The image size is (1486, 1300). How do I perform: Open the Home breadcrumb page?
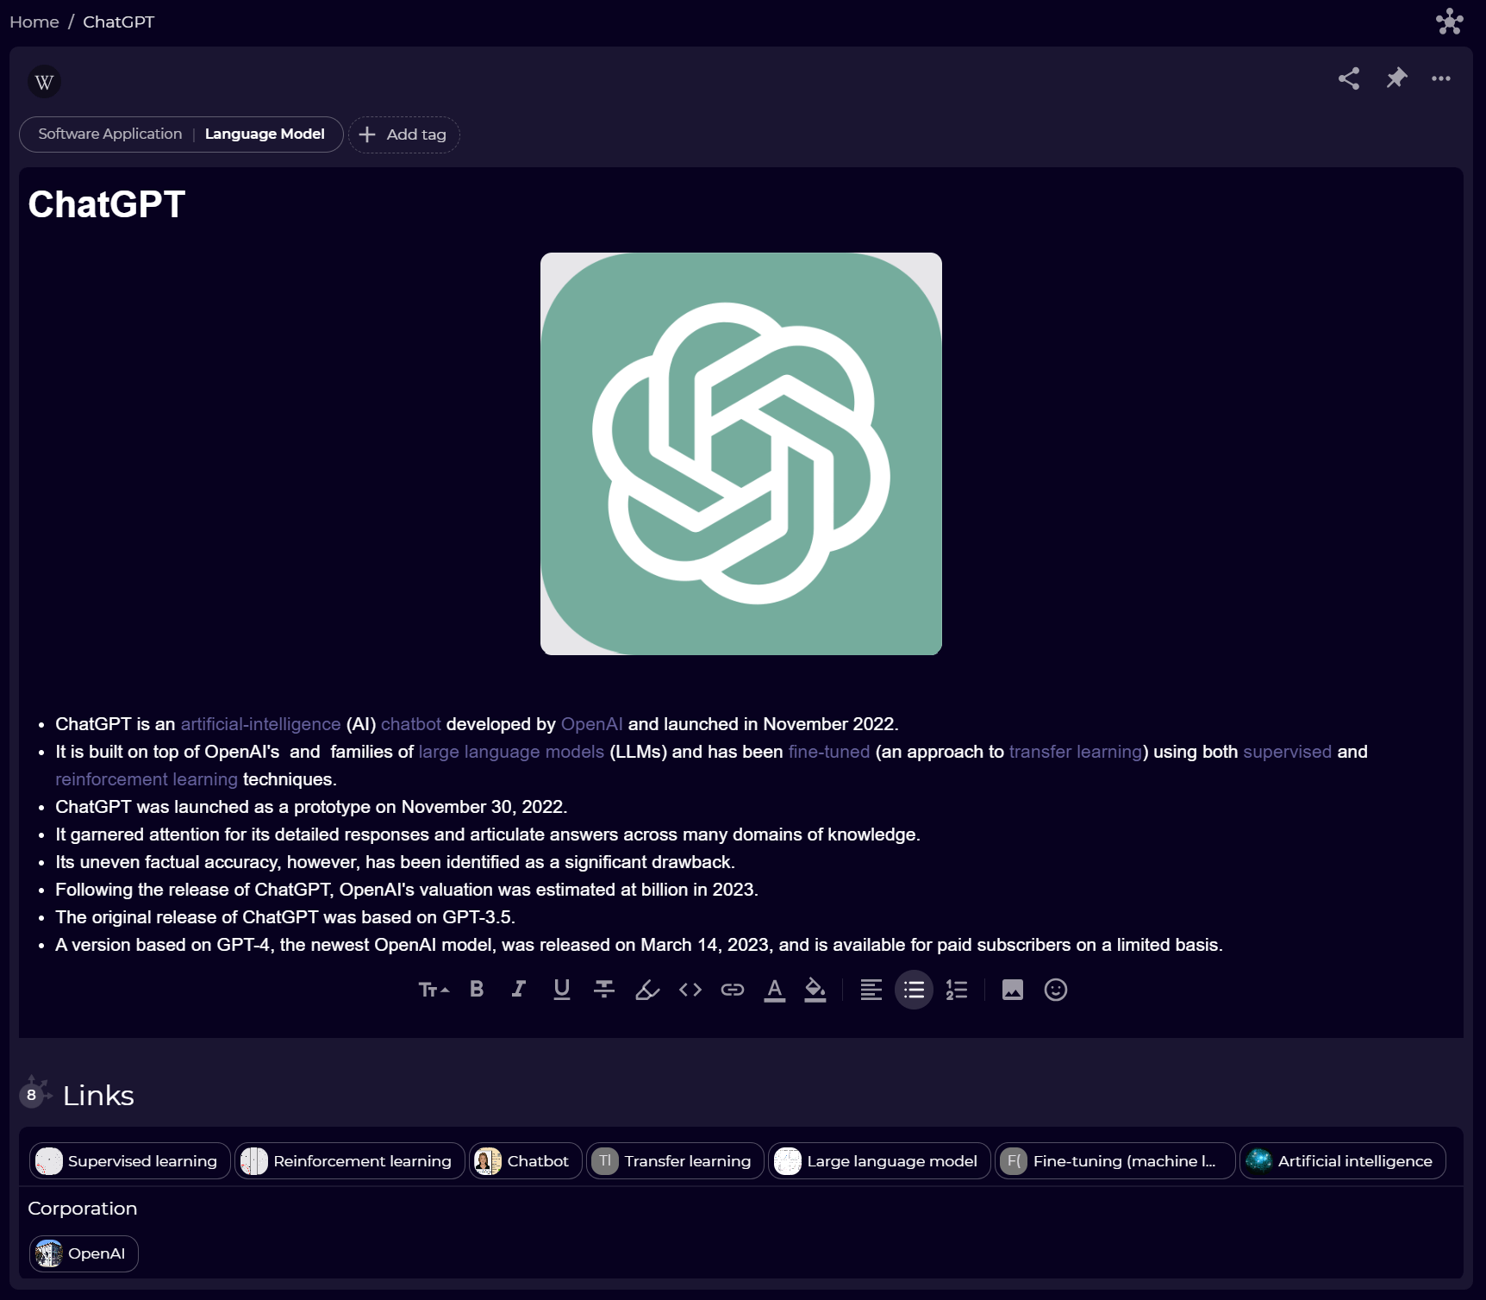click(x=34, y=22)
